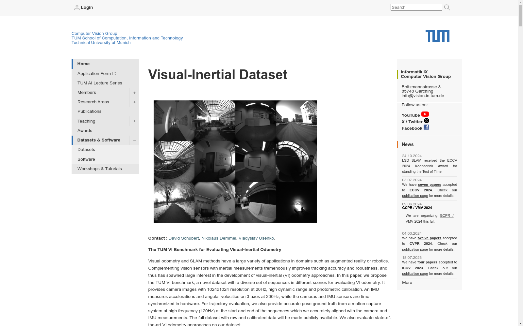Click 'info@vision.in.tum.de' email text

pyautogui.click(x=423, y=96)
